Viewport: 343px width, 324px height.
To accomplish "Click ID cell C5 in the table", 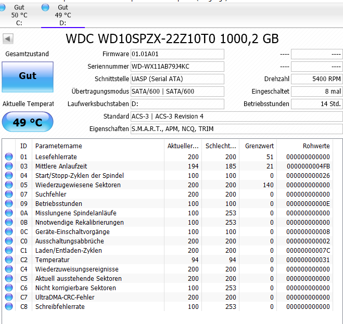I will click(x=23, y=279).
